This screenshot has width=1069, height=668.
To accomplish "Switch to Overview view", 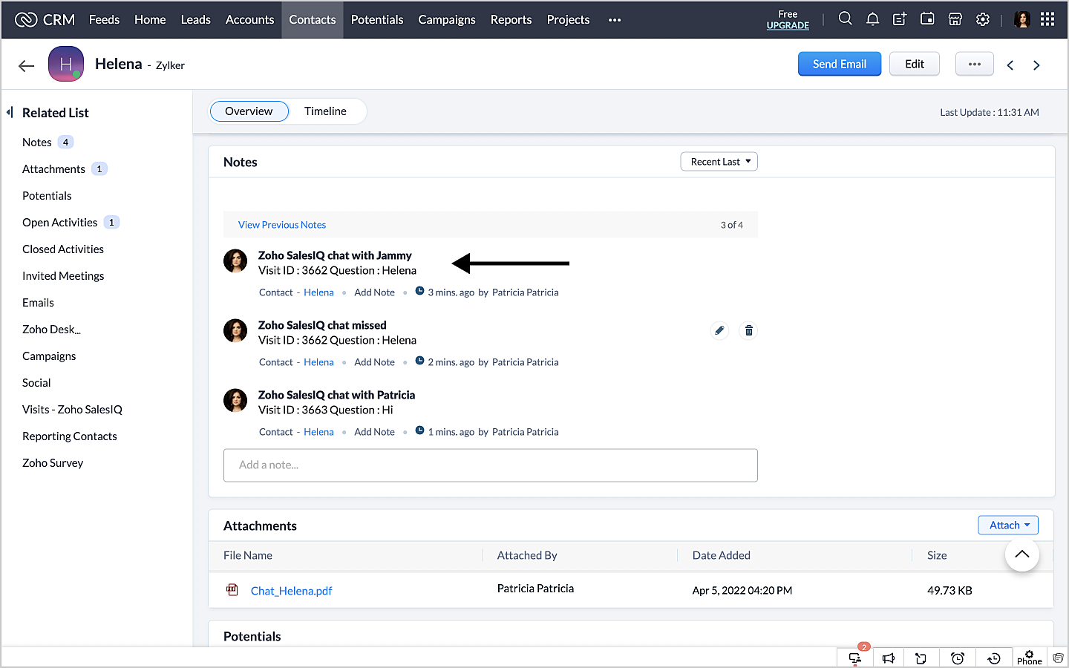I will (x=249, y=111).
